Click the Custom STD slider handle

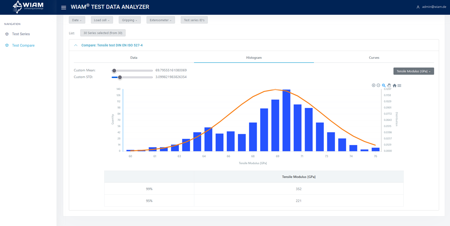click(120, 77)
